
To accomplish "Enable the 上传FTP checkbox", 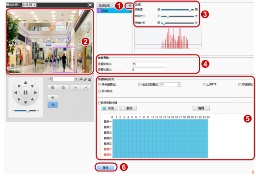I will tap(204, 85).
